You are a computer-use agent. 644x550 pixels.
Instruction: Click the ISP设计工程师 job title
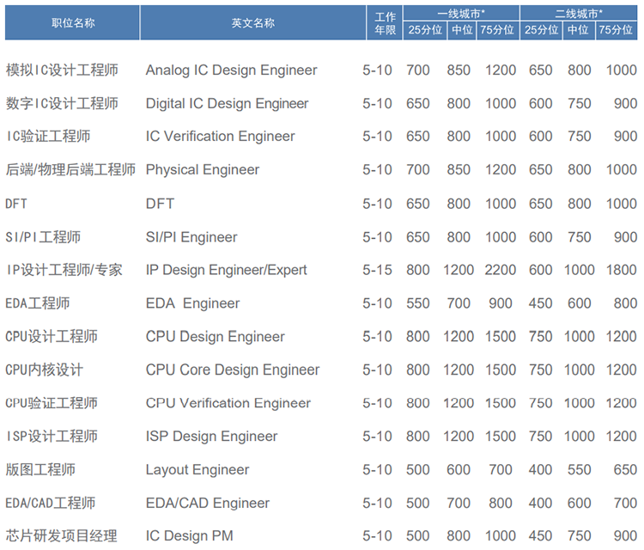pos(51,437)
